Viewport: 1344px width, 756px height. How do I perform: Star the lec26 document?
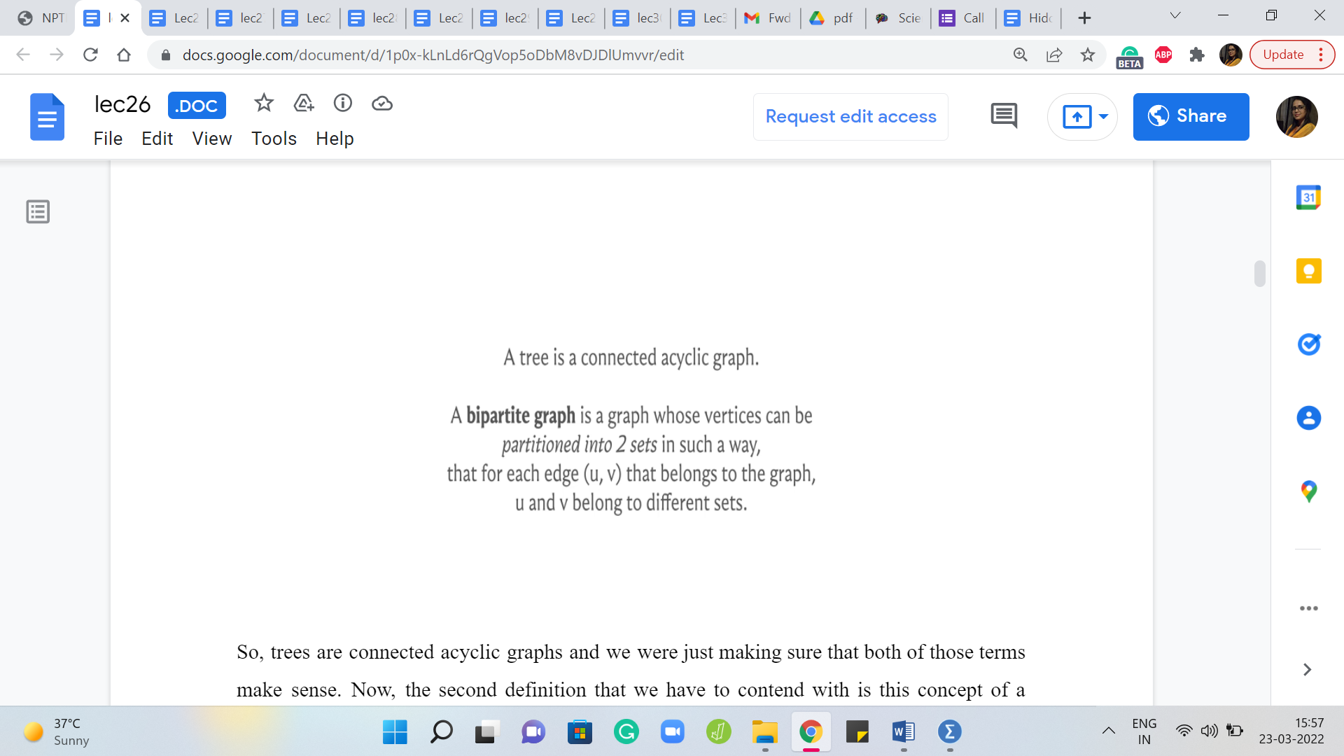(263, 104)
